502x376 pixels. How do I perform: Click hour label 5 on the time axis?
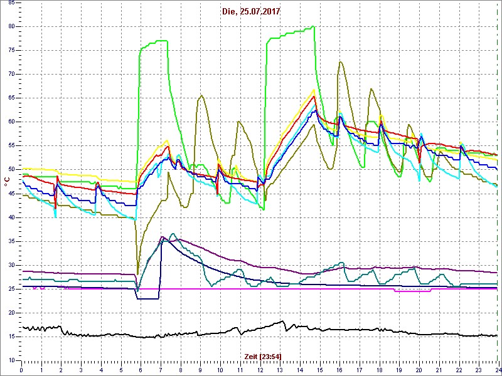[120, 370]
